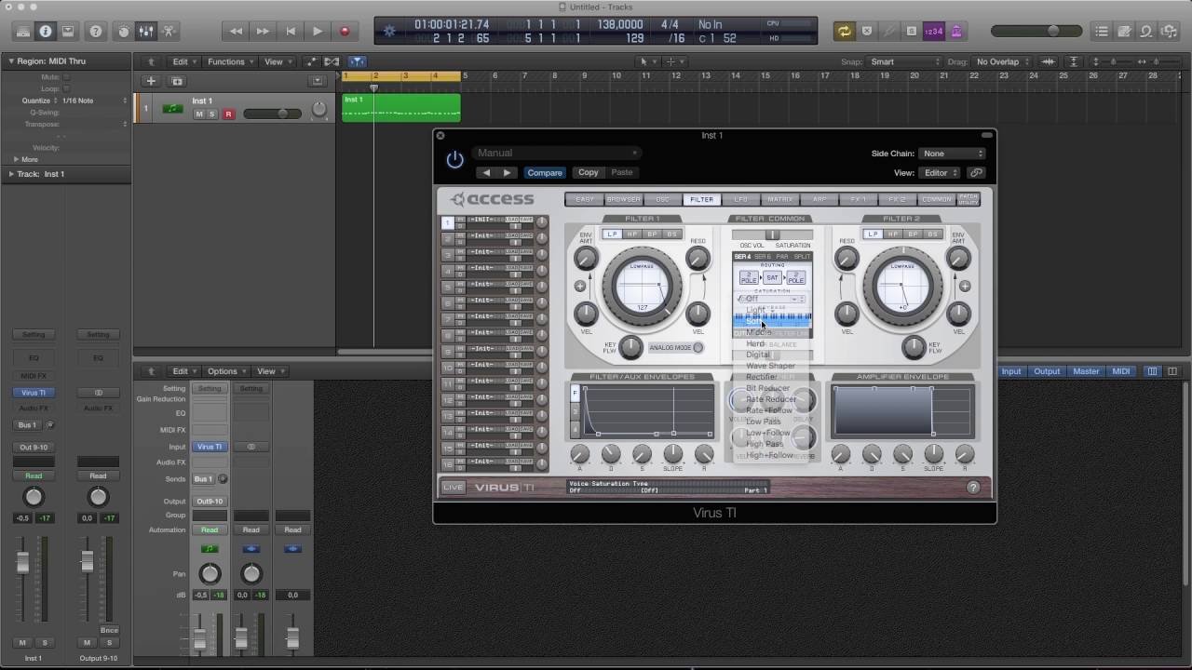Select Bit Reducer saturation type
The image size is (1192, 670).
click(x=772, y=388)
